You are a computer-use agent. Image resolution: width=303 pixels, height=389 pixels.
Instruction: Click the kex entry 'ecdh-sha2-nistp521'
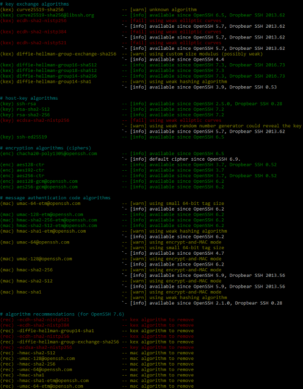(42, 43)
